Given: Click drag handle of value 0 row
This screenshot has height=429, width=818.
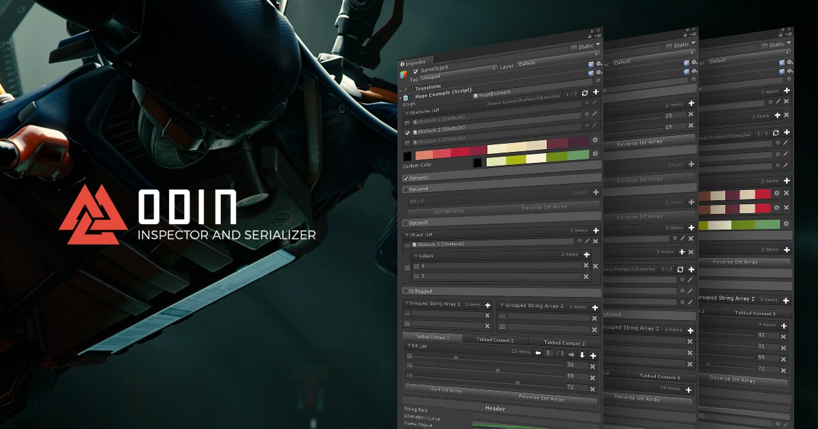Looking at the screenshot, I should coord(416,266).
